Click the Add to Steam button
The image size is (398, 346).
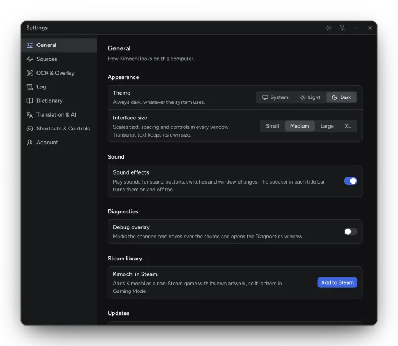(337, 282)
